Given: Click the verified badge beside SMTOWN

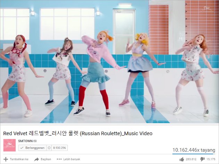Looking at the screenshot, I should [x=35, y=141].
